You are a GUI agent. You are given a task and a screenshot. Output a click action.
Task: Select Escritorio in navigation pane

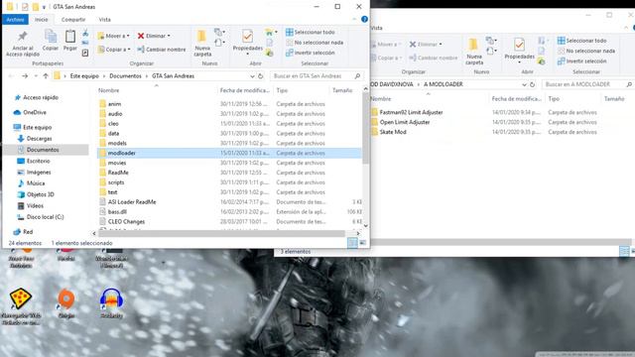(x=38, y=161)
